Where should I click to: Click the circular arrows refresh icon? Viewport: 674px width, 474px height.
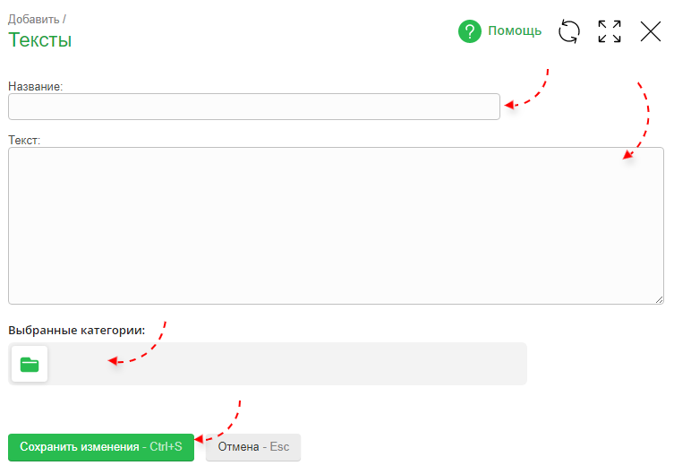pos(569,31)
